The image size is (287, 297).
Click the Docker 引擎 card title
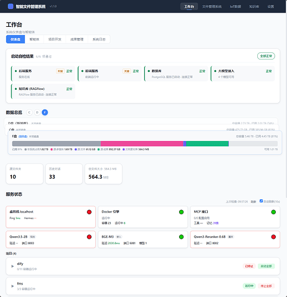(x=110, y=212)
